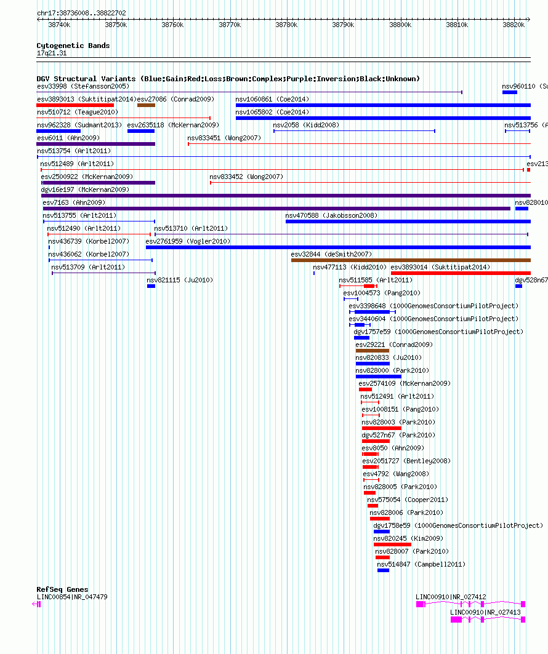Select the esv3398648 1000Genomes variant label
This screenshot has width=548, height=654.
click(x=433, y=306)
